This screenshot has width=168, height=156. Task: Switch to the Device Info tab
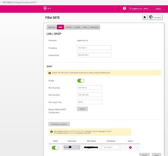click(52, 27)
